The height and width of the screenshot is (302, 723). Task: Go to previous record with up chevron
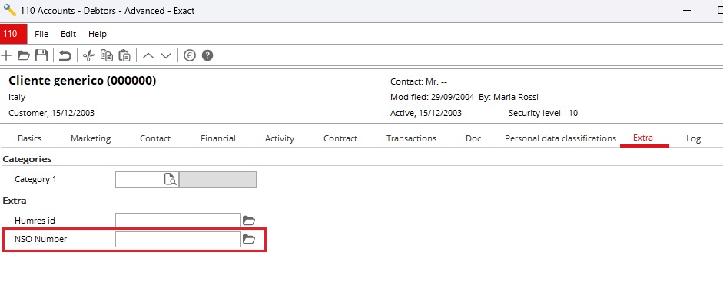click(x=148, y=56)
